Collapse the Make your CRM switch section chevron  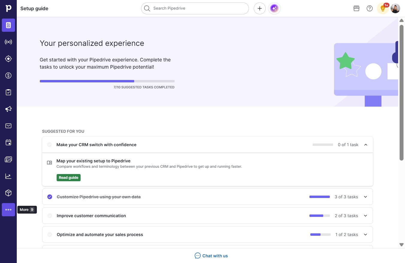click(x=366, y=145)
